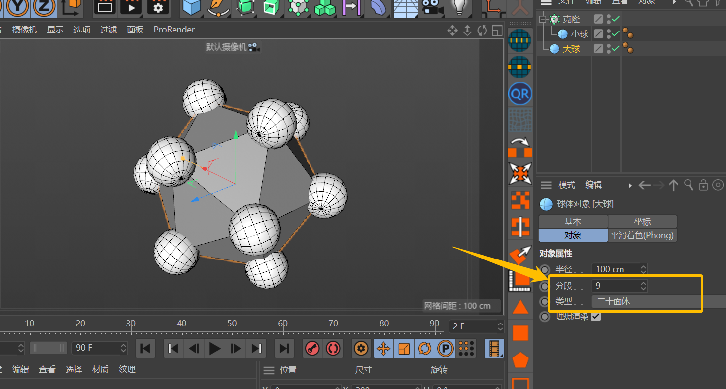Click the purple volume/field arrow icon
This screenshot has width=726, height=389.
point(351,7)
